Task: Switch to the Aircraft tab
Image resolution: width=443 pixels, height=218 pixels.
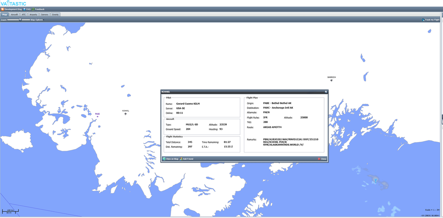Action: 14,15
